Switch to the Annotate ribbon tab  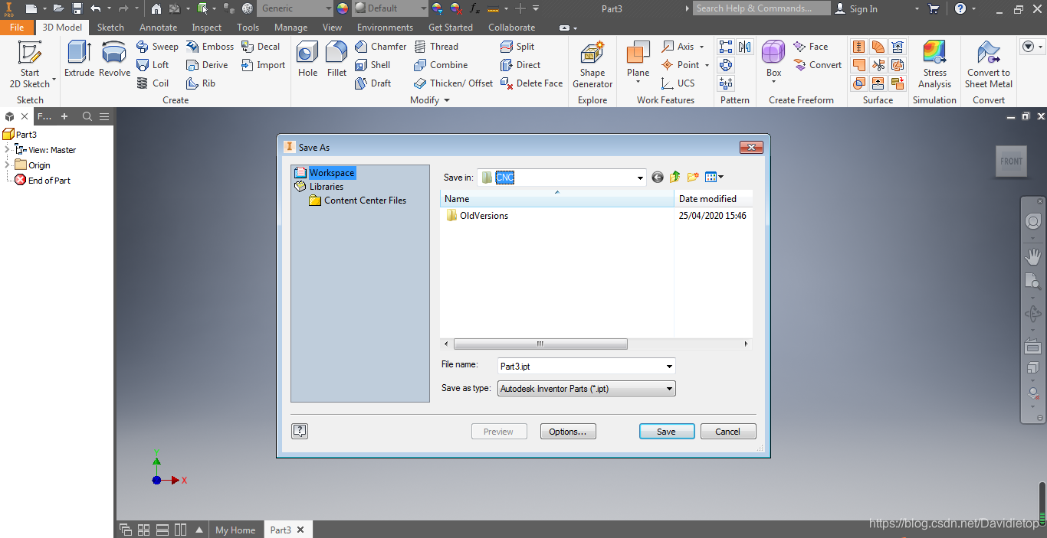click(158, 27)
